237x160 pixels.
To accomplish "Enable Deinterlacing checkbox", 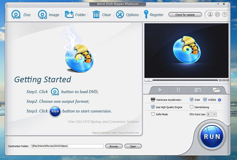I will (192, 107).
